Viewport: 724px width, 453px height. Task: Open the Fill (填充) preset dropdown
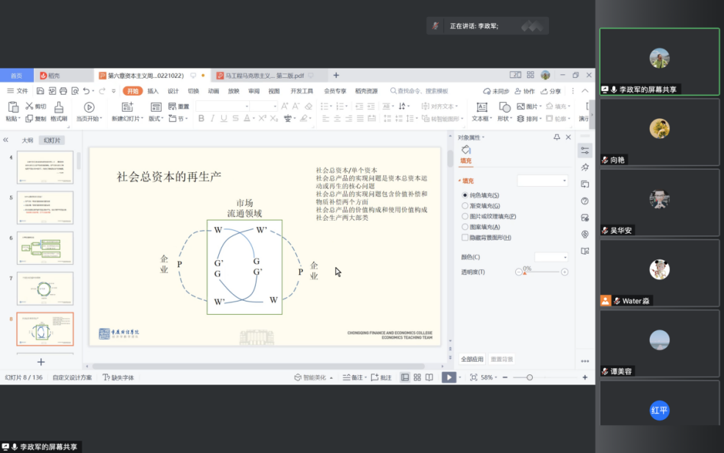542,180
